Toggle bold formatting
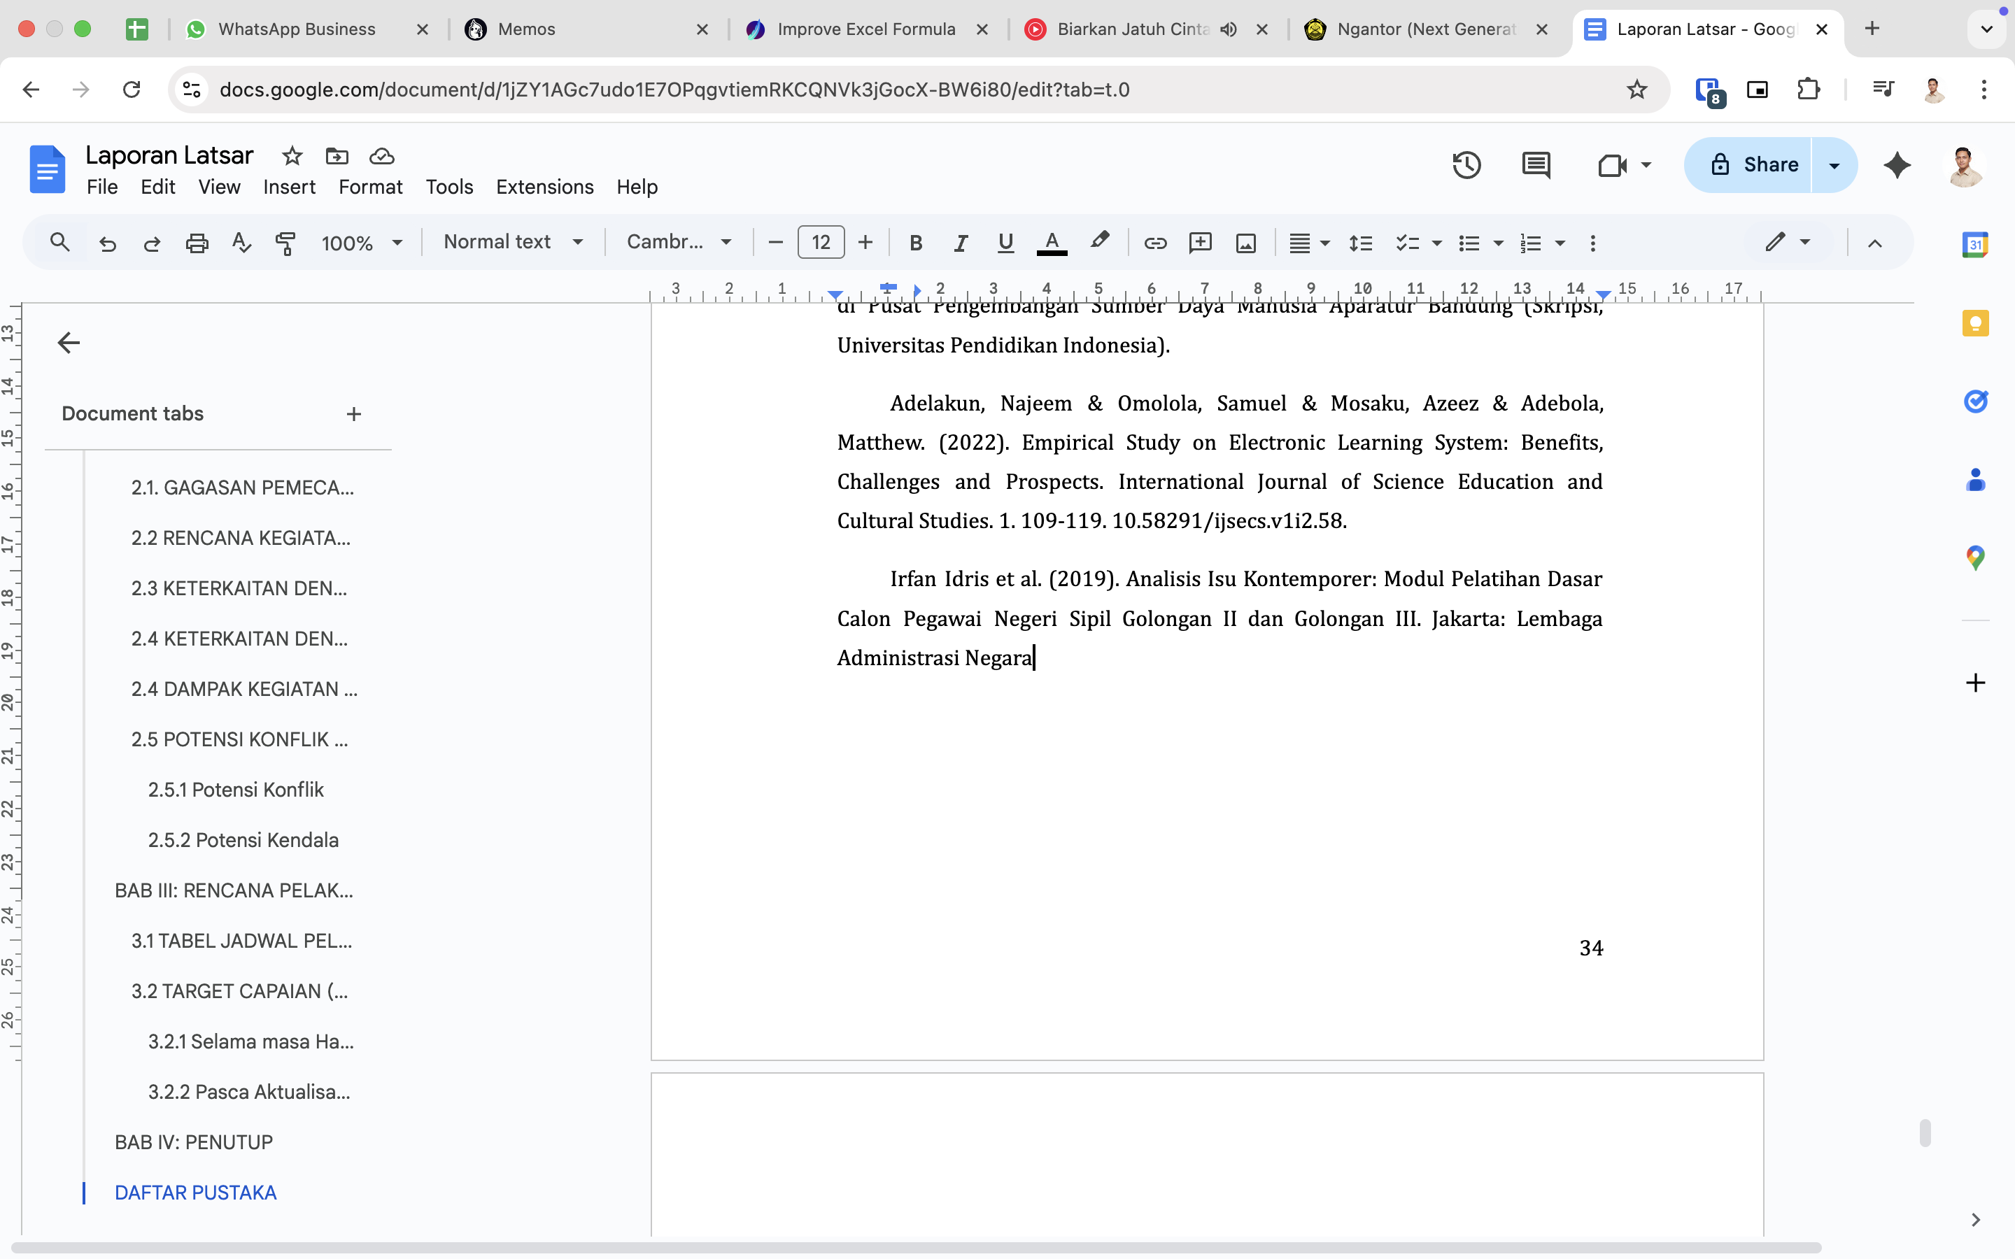Screen dimensions: 2015x1259 click(916, 242)
